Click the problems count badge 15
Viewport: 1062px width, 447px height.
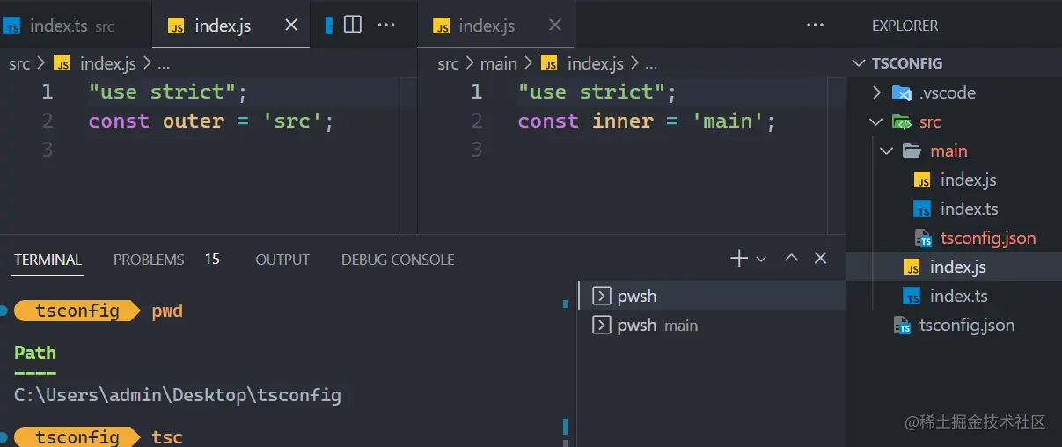[212, 260]
